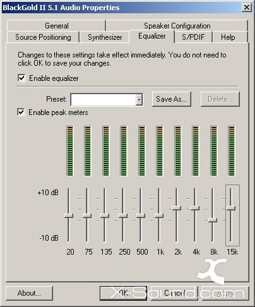This screenshot has width=255, height=307.
Task: Switch to the General tab
Action: [56, 26]
